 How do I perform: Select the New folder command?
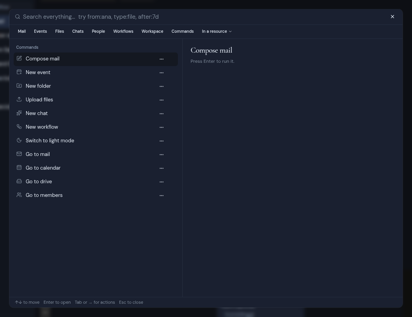[96, 86]
